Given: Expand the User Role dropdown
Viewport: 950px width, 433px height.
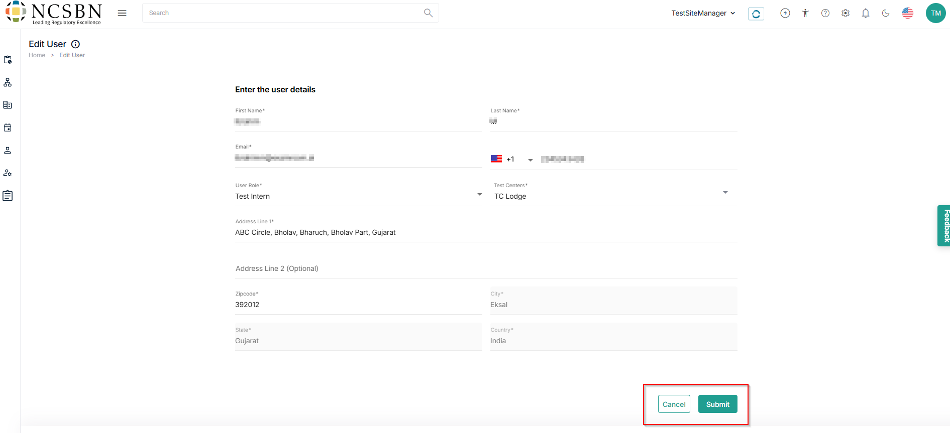Looking at the screenshot, I should coord(479,195).
